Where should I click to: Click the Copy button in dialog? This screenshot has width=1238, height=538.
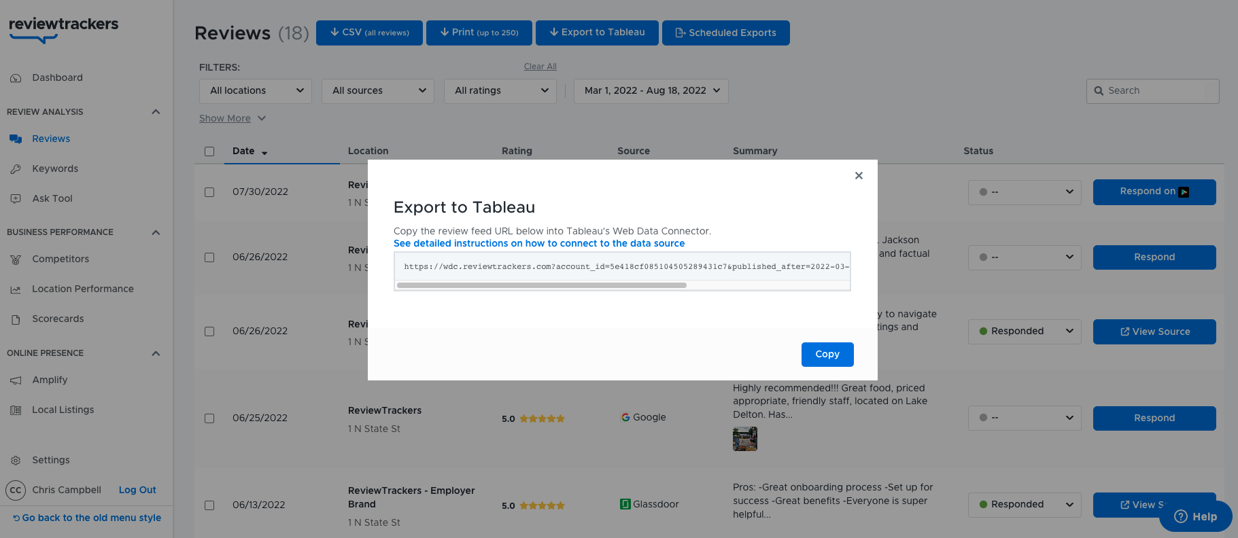coord(827,355)
